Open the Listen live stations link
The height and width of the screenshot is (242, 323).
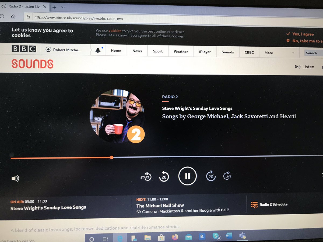[x=304, y=67]
